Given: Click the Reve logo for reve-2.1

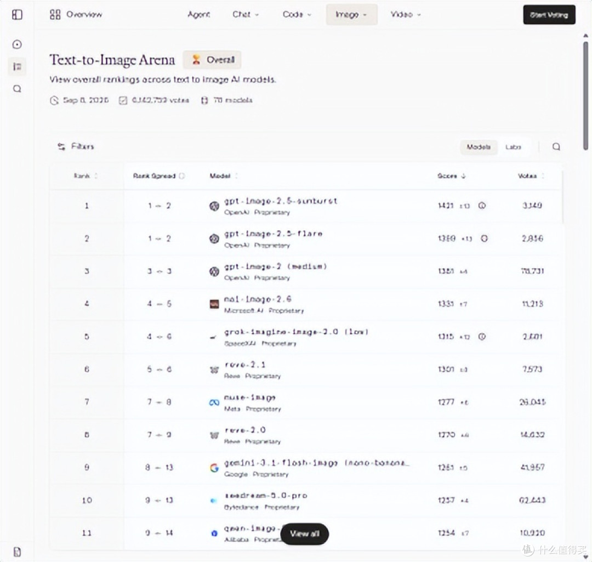Looking at the screenshot, I should (x=214, y=370).
